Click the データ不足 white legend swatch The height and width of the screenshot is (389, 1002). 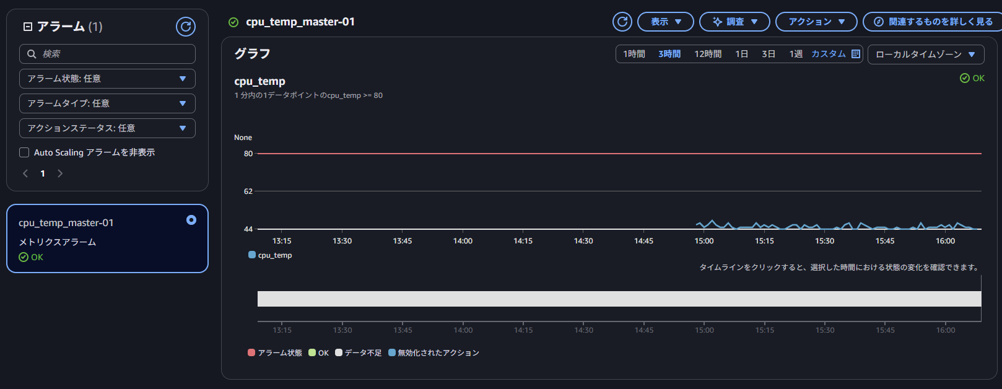339,352
